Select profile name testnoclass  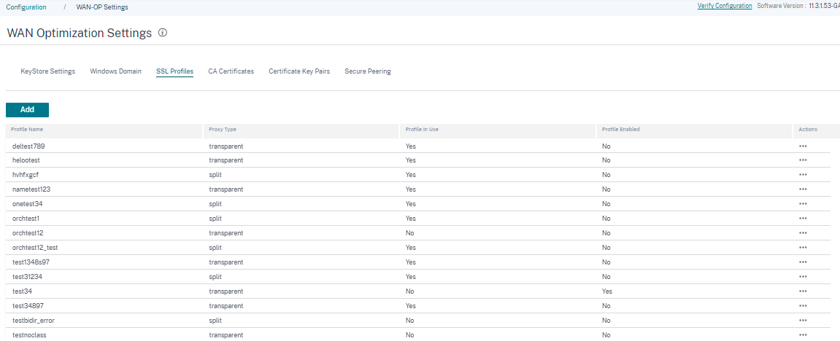pyautogui.click(x=29, y=335)
